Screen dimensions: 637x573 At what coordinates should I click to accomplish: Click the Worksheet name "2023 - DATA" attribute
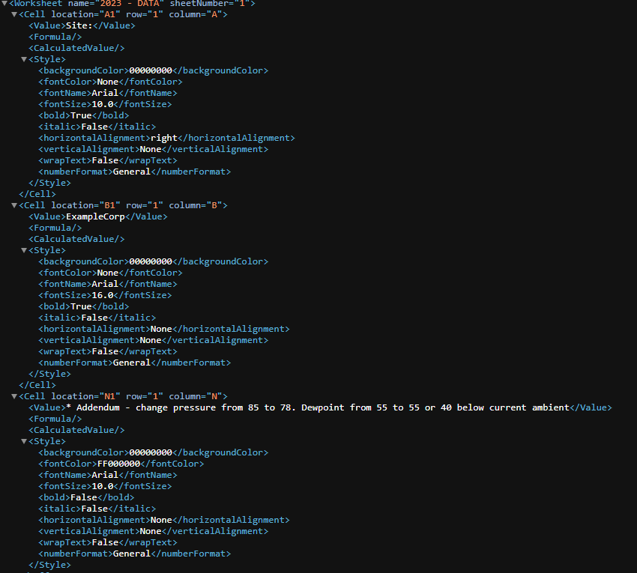[x=115, y=3]
